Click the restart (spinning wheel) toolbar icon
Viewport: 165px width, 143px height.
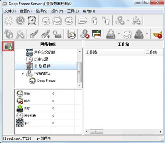[8, 20]
